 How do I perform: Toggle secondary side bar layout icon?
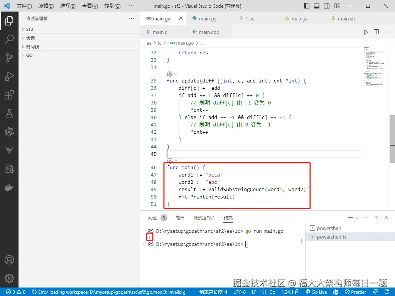[x=327, y=6]
